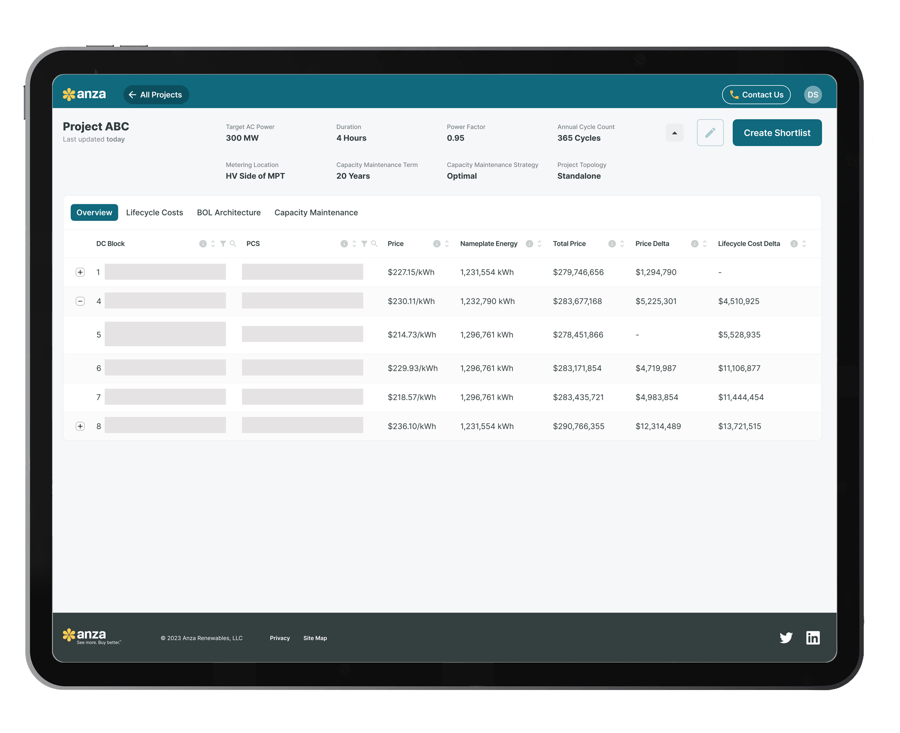900x733 pixels.
Task: Select the Overview tab
Action: [x=94, y=213]
